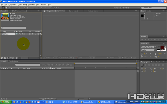This screenshot has height=104, width=167.
Task: Click the timeline zoom slider
Action: 81,99
